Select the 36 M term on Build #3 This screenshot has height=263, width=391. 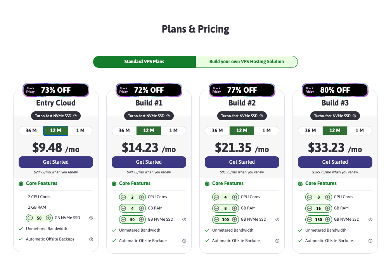(x=310, y=131)
